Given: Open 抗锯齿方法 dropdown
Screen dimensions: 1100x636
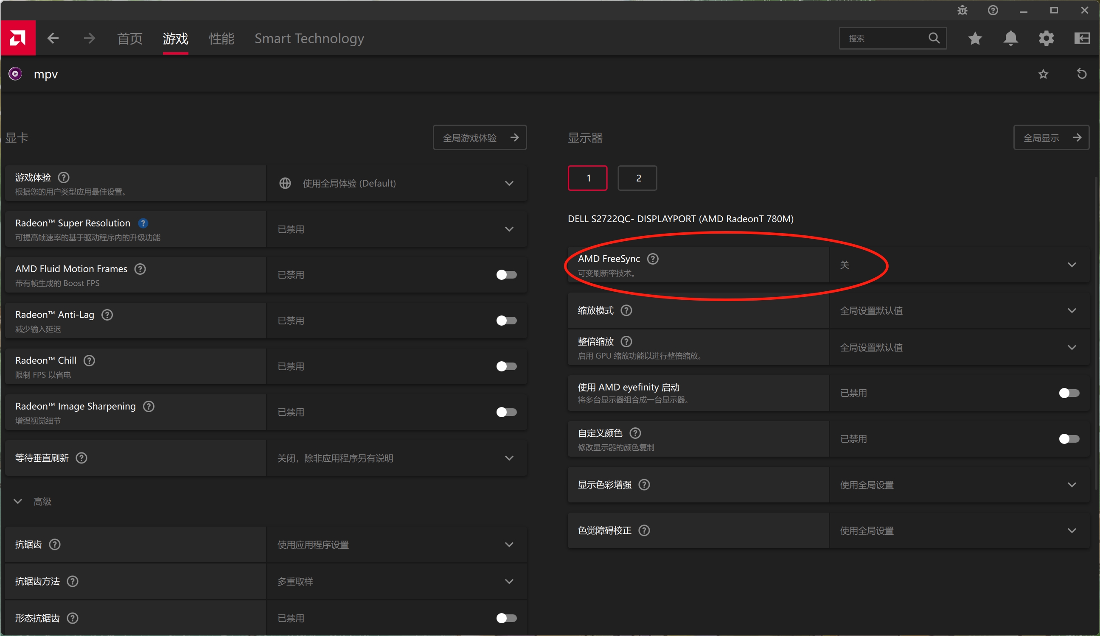Looking at the screenshot, I should point(397,581).
